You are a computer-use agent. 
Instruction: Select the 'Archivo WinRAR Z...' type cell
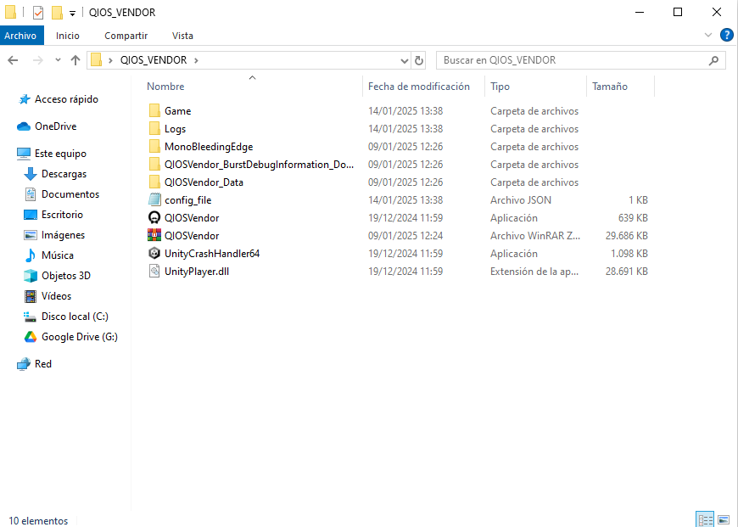[535, 235]
